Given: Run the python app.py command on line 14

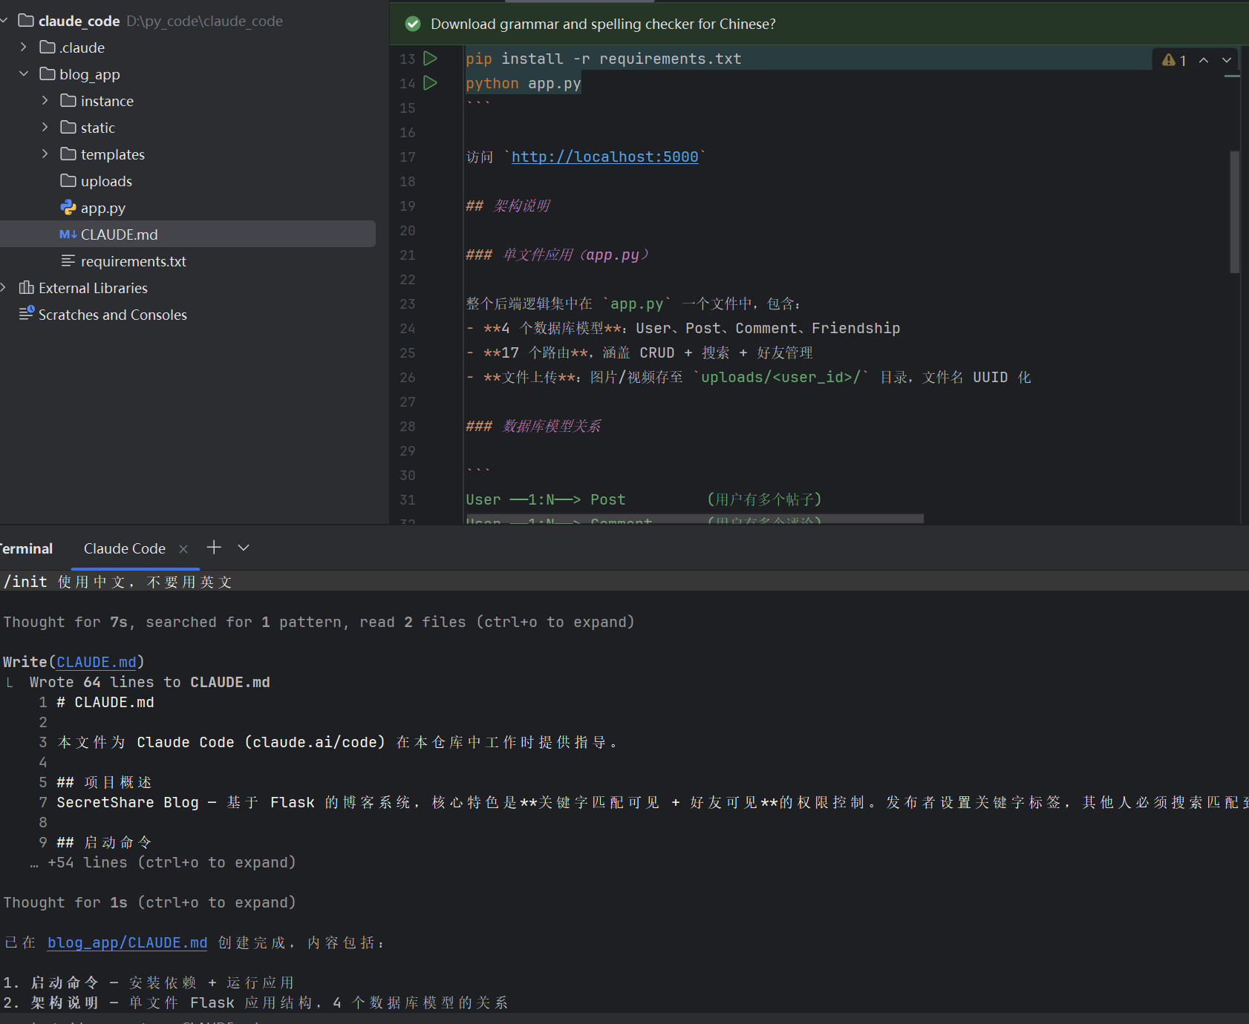Looking at the screenshot, I should coord(430,82).
